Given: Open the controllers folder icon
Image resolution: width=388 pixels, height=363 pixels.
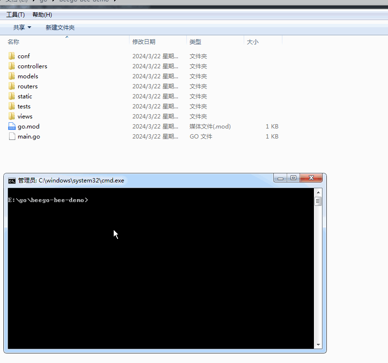Looking at the screenshot, I should [x=11, y=66].
